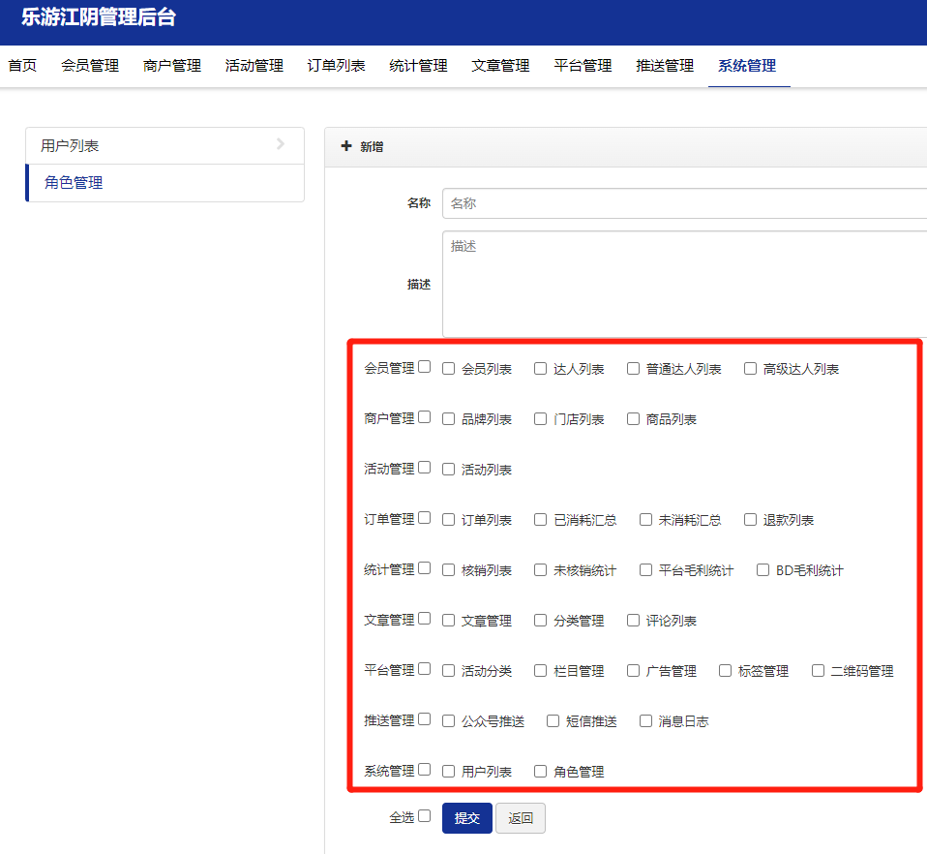Click the plus icon beside 新增
This screenshot has height=854, width=927.
346,146
